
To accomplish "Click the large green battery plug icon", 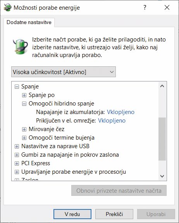I will click(20, 47).
